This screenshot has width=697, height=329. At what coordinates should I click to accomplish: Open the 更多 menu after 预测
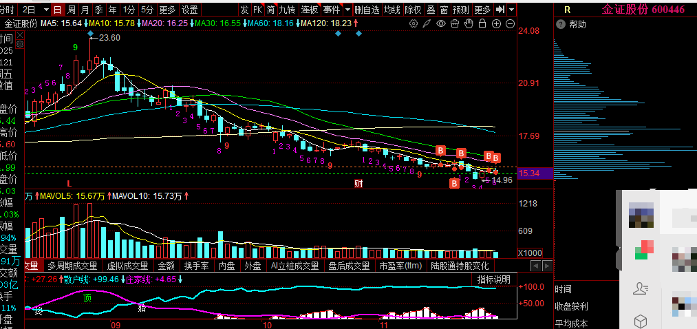tap(483, 10)
